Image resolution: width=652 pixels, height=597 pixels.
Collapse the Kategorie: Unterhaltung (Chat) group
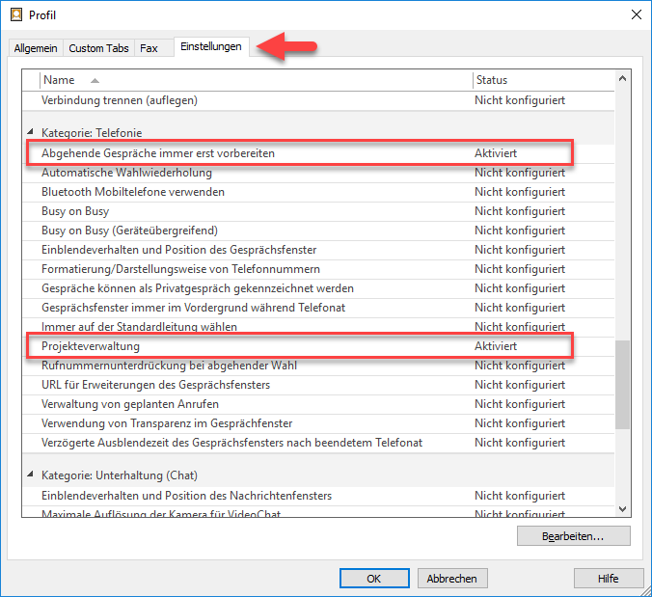coord(33,475)
